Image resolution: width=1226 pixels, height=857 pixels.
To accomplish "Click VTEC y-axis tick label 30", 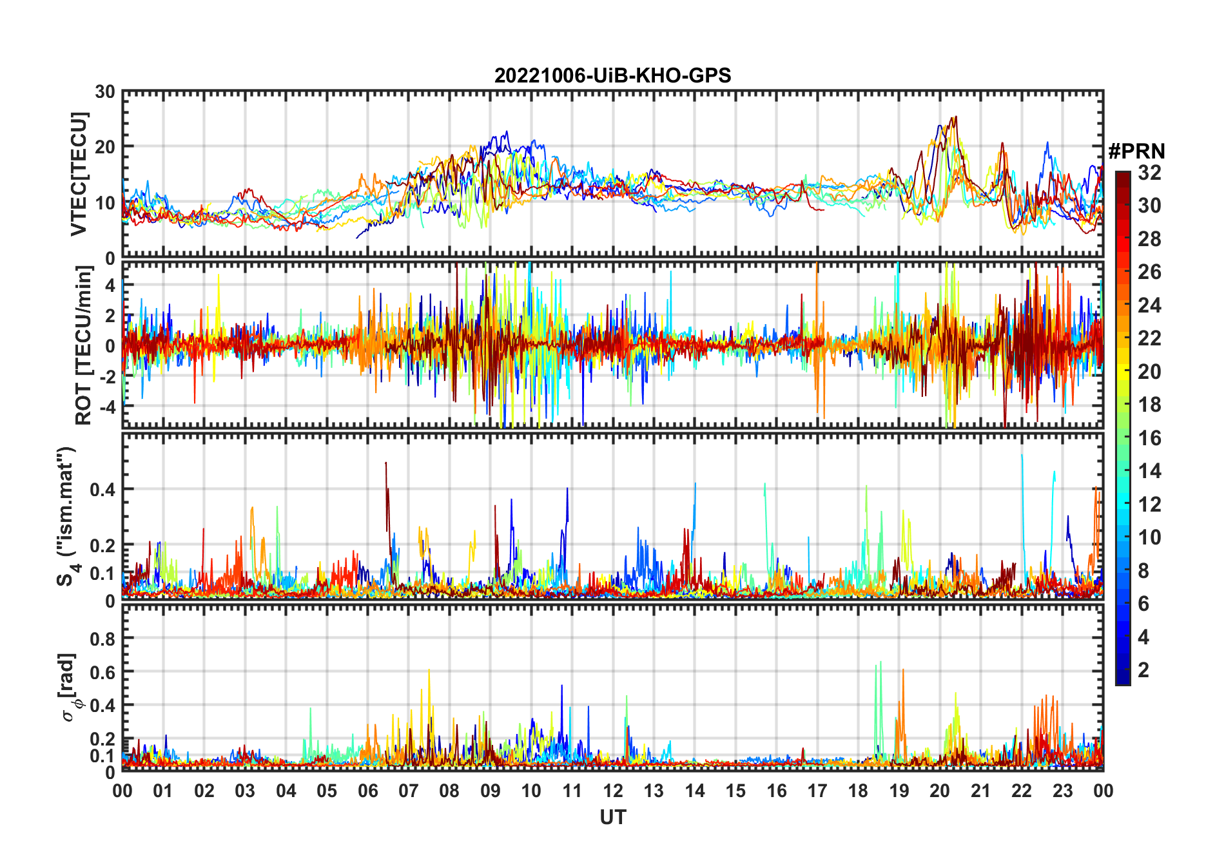I will pyautogui.click(x=105, y=91).
